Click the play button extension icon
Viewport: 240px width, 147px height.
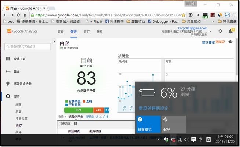[198, 15]
